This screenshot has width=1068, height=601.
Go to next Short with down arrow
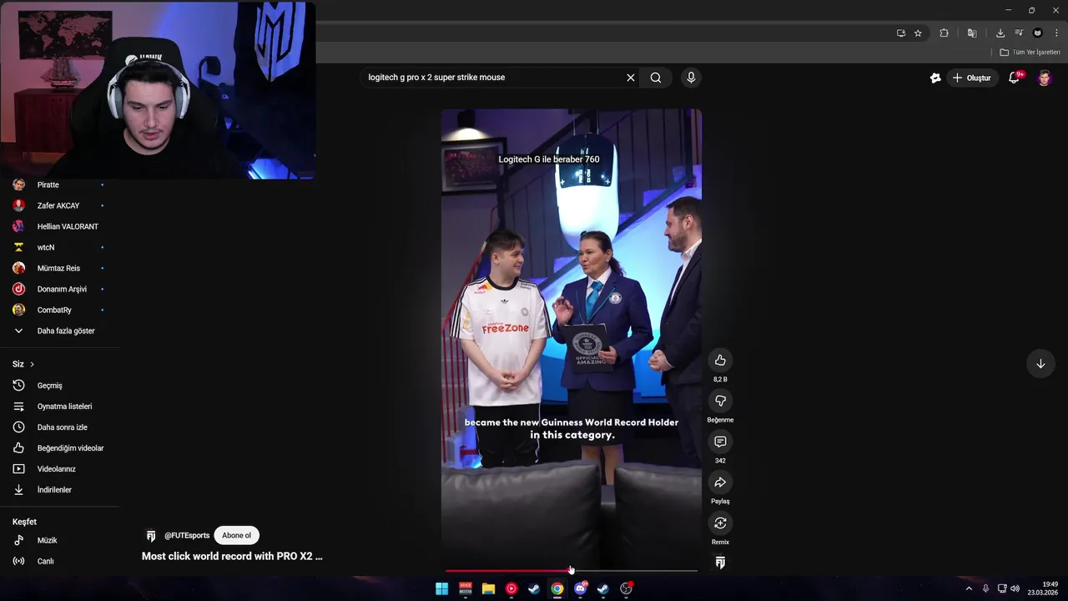pyautogui.click(x=1040, y=364)
